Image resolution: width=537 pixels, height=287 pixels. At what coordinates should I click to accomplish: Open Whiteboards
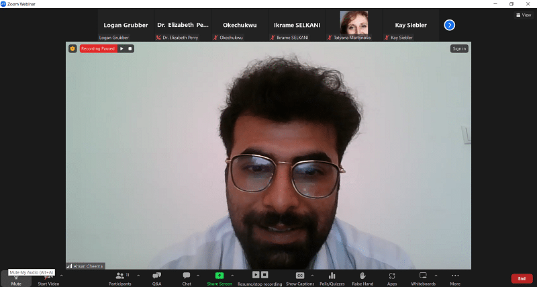point(423,278)
